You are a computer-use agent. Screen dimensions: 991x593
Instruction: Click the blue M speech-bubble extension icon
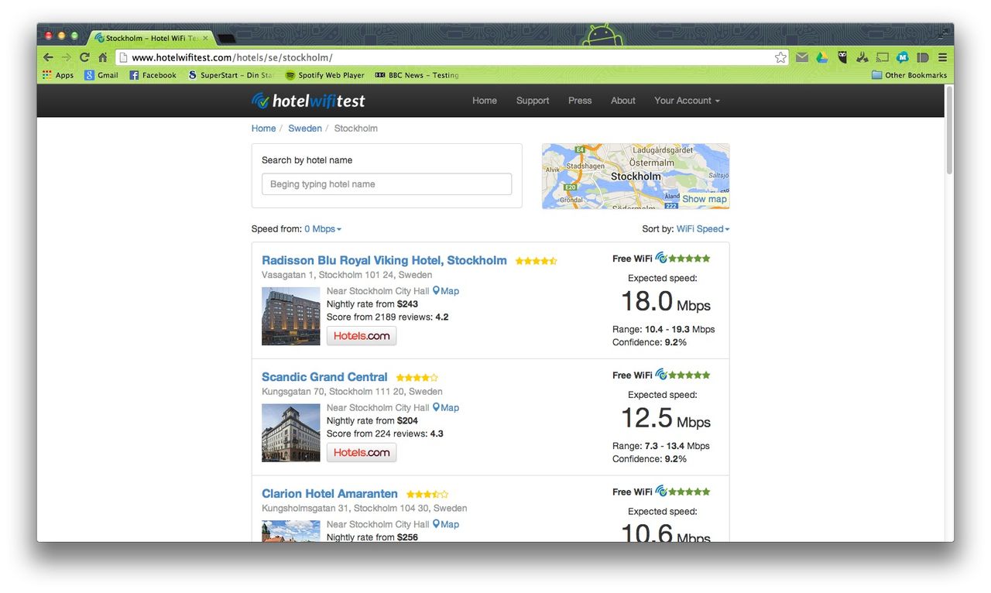click(x=903, y=57)
